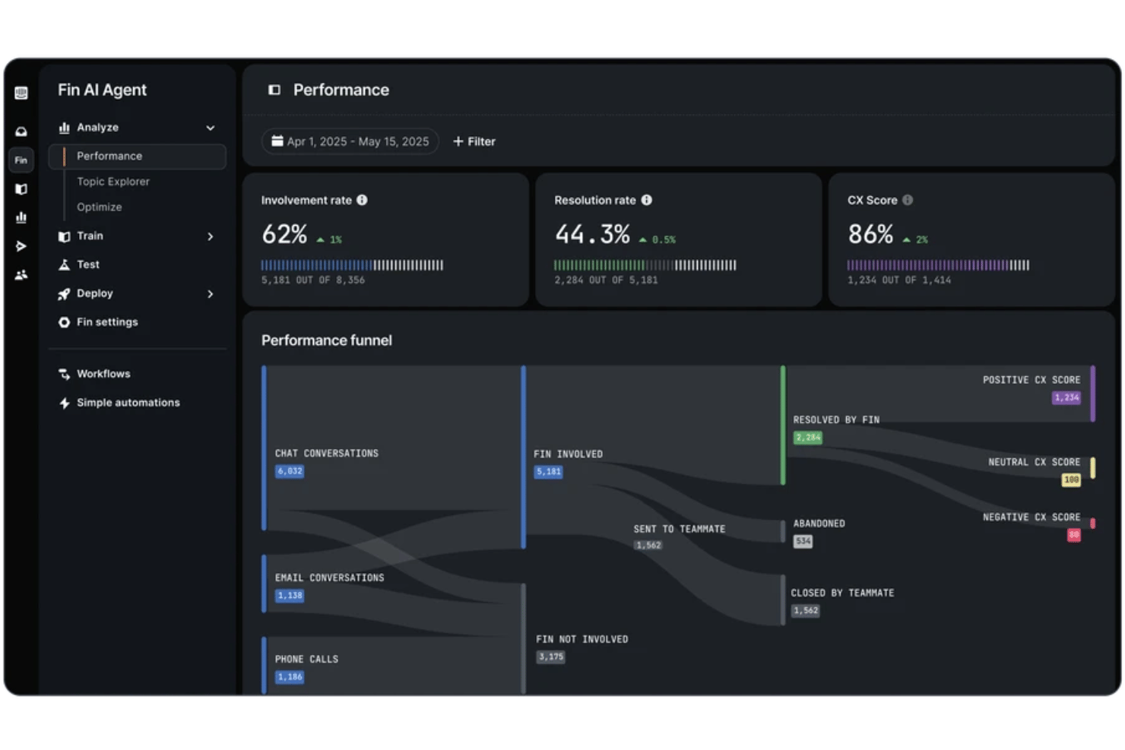Click the POSITIVE CX SCORE label
Screen dimensions: 1125x750
[1032, 380]
